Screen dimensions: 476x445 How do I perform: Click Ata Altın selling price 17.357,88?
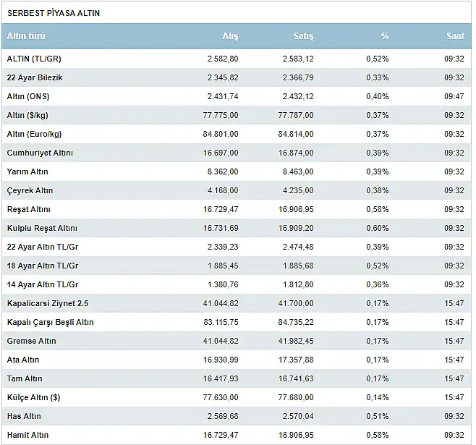click(296, 360)
